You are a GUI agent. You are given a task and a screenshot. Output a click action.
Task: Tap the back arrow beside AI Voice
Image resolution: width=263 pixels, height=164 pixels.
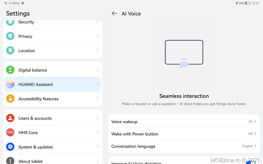tap(114, 13)
